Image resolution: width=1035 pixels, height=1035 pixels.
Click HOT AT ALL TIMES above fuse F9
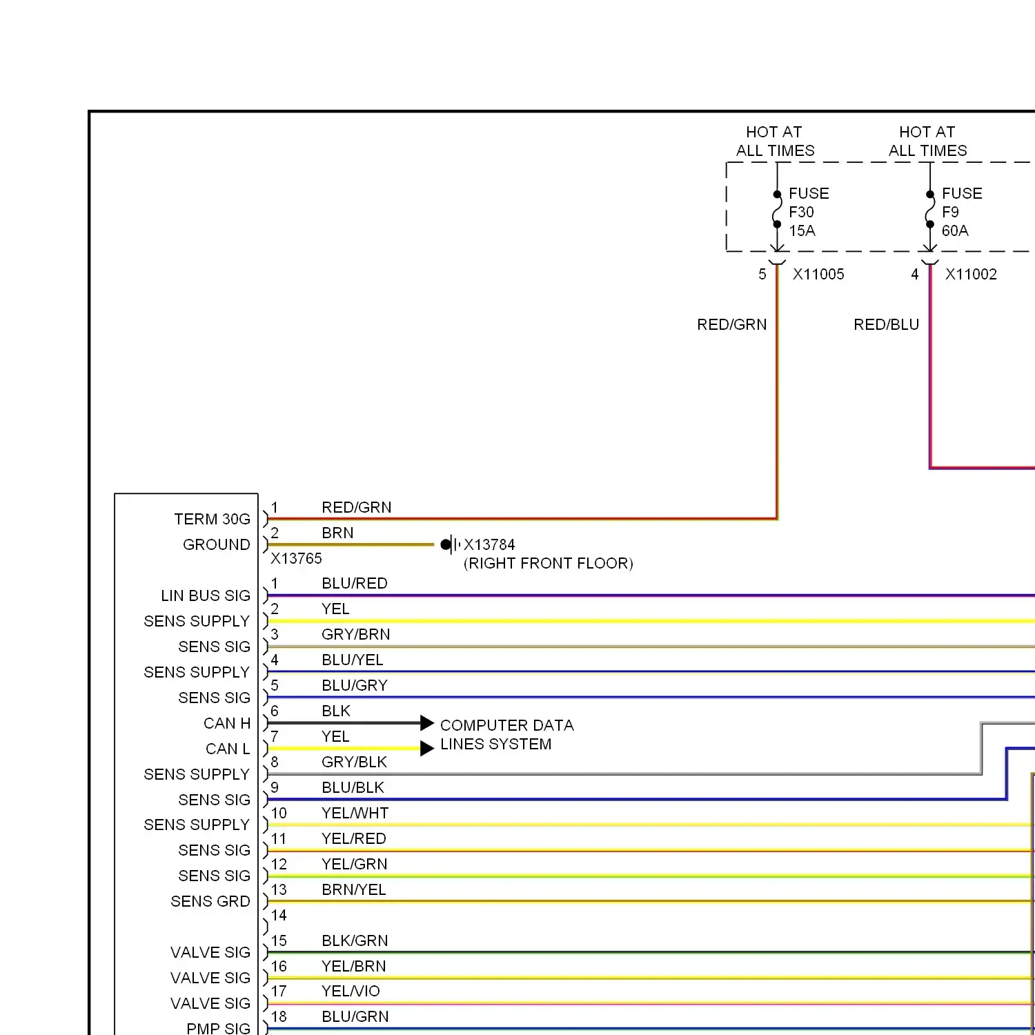[928, 141]
